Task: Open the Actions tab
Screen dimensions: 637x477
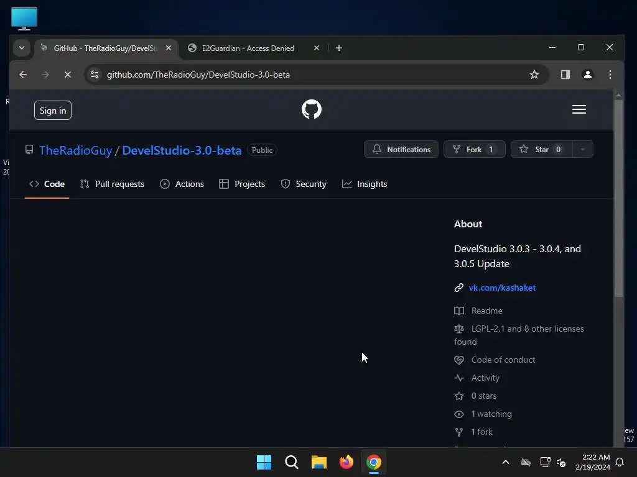Action: coord(182,184)
